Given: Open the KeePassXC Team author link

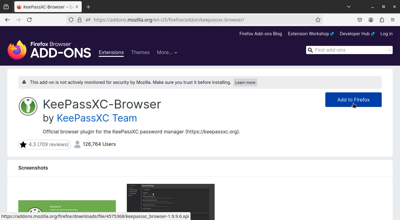Looking at the screenshot, I should coord(97,118).
